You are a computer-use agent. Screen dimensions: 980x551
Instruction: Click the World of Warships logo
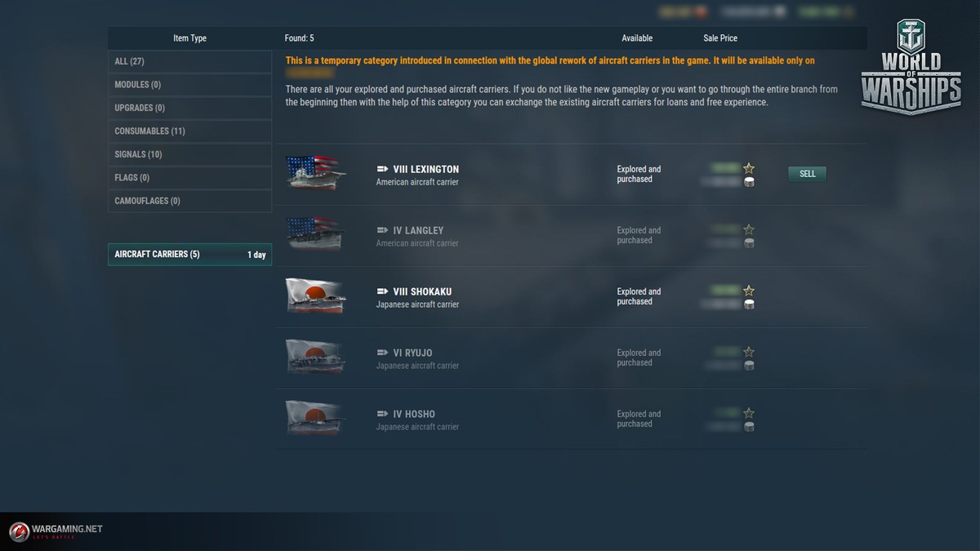coord(911,69)
